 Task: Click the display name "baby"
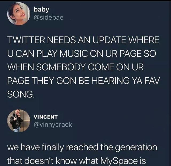pos(41,10)
